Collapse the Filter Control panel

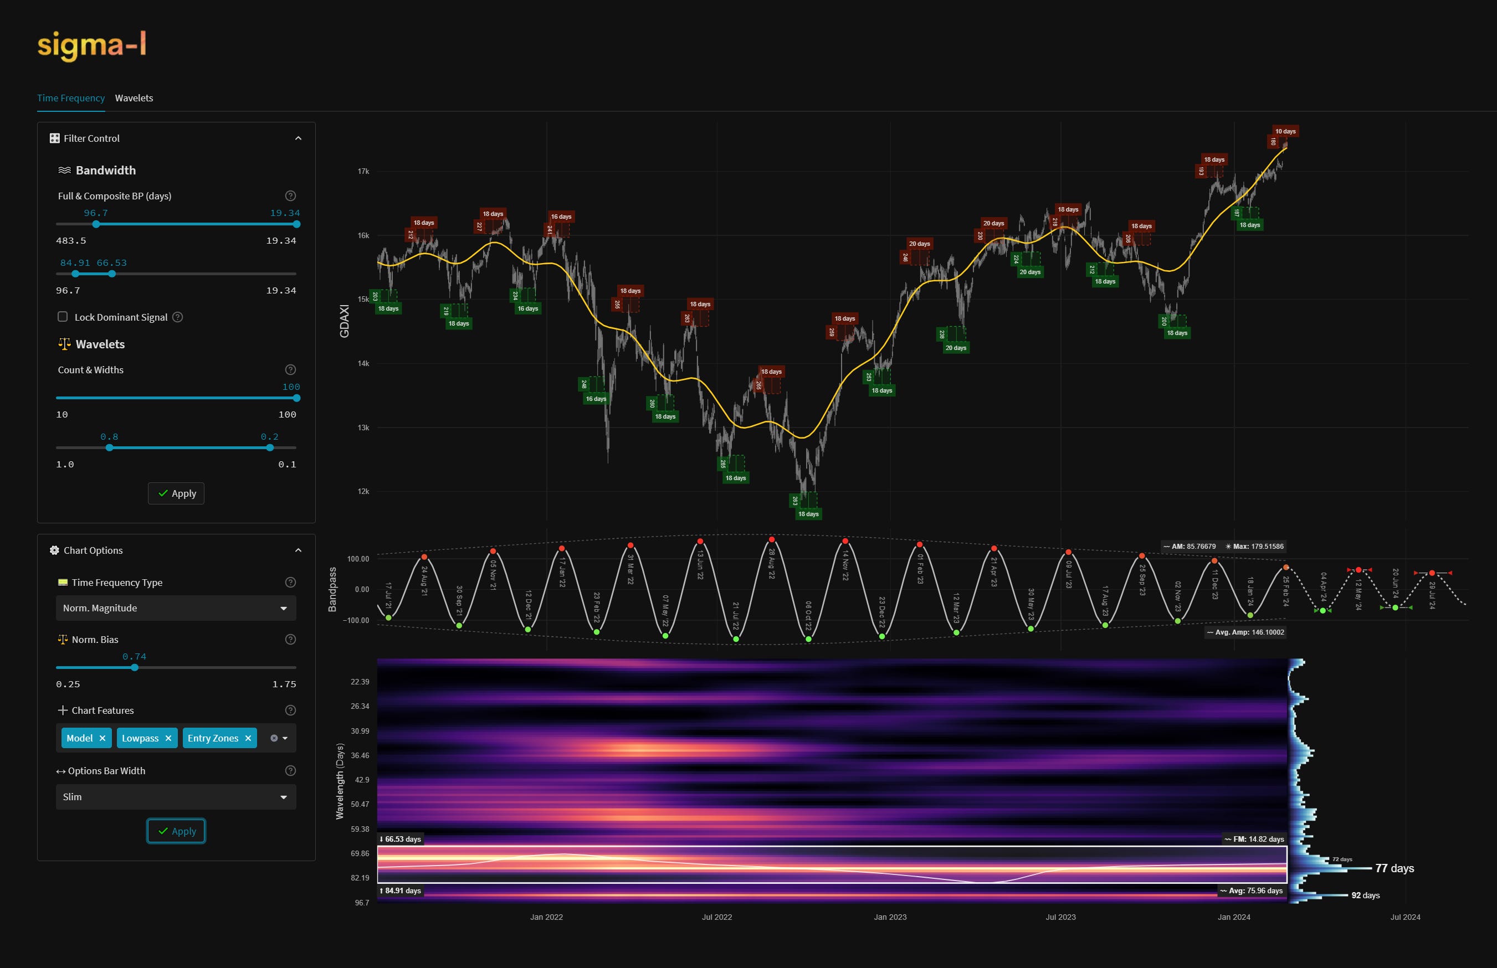299,138
